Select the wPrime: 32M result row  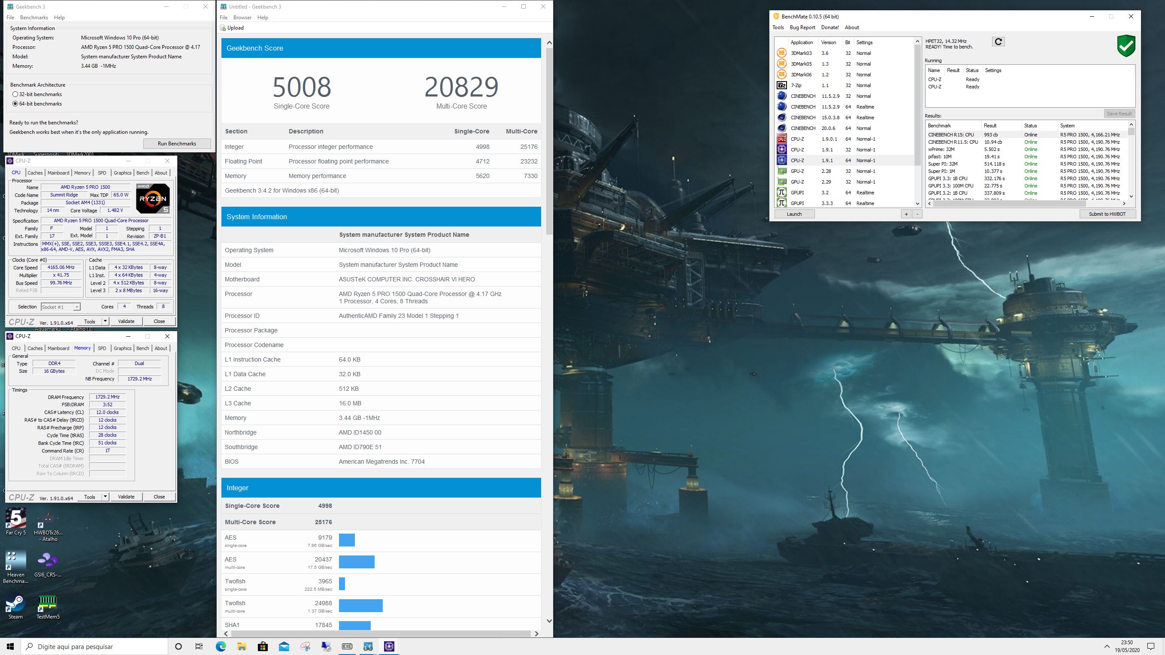1026,149
